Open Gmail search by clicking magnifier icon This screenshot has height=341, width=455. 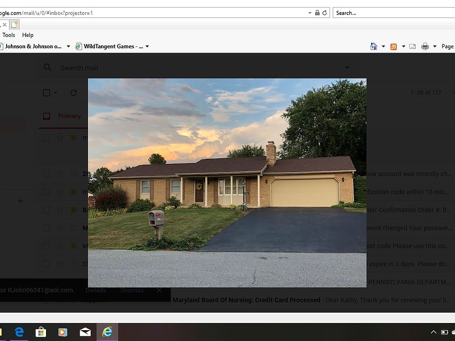pos(47,68)
